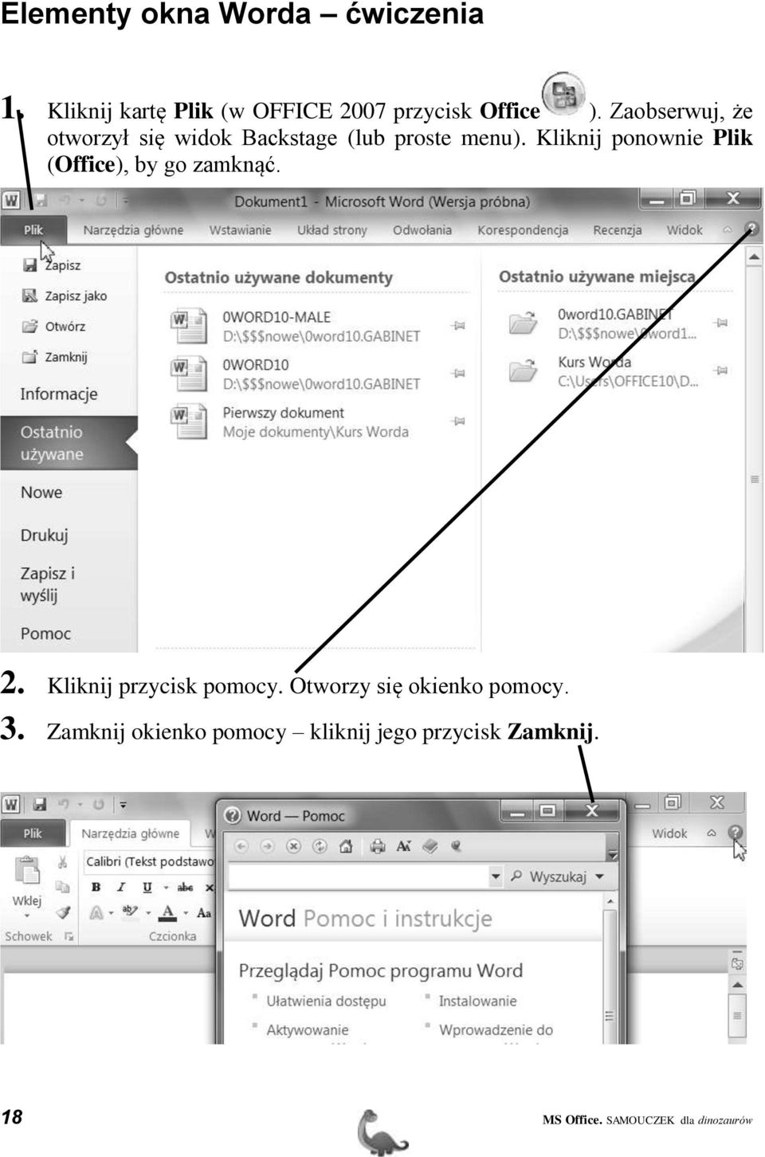The width and height of the screenshot is (765, 1157).
Task: Click the Wyszukaj search button in help
Action: 550,877
